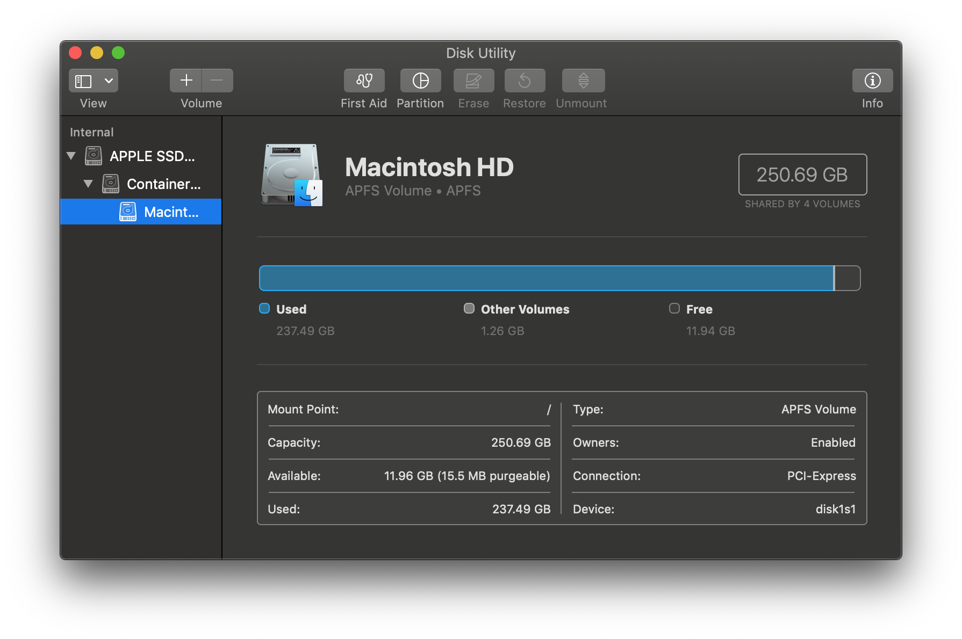Viewport: 962px width, 639px height.
Task: Show disk details with Info icon
Action: (x=872, y=81)
